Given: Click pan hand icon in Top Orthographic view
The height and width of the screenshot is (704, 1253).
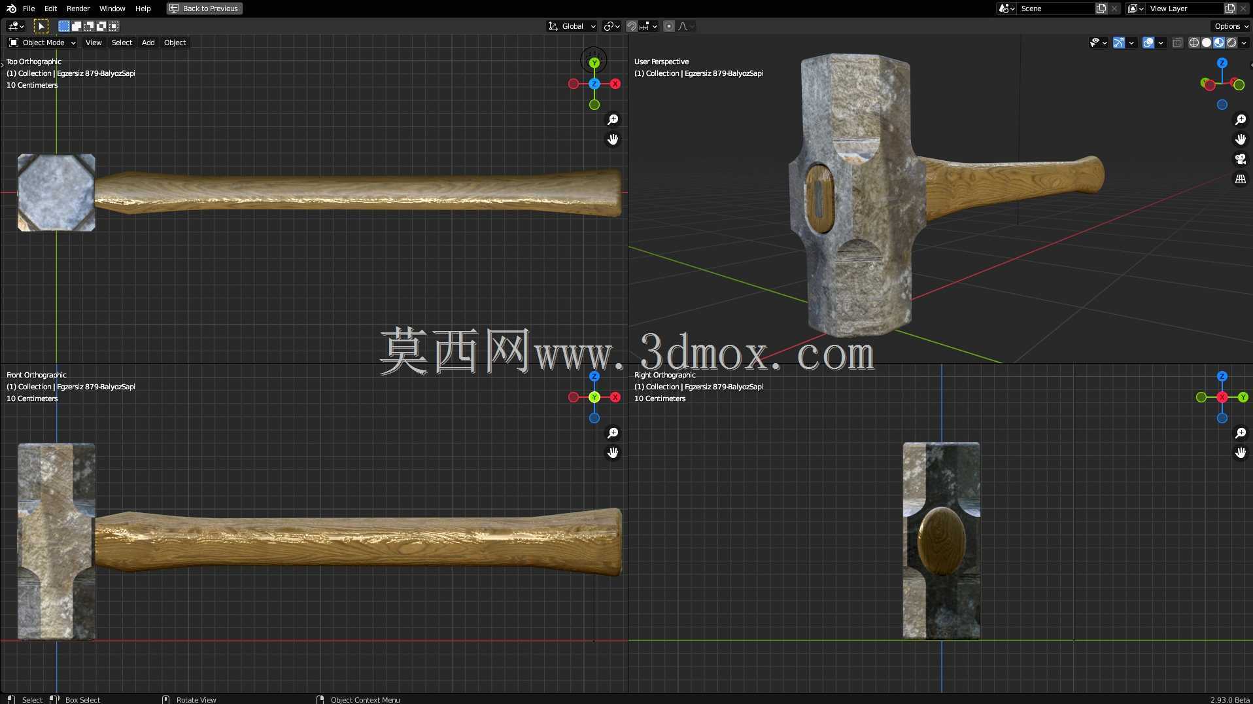Looking at the screenshot, I should click(613, 139).
